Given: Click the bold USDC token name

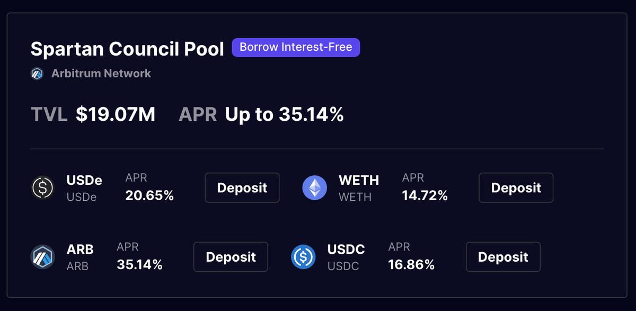Looking at the screenshot, I should [346, 249].
